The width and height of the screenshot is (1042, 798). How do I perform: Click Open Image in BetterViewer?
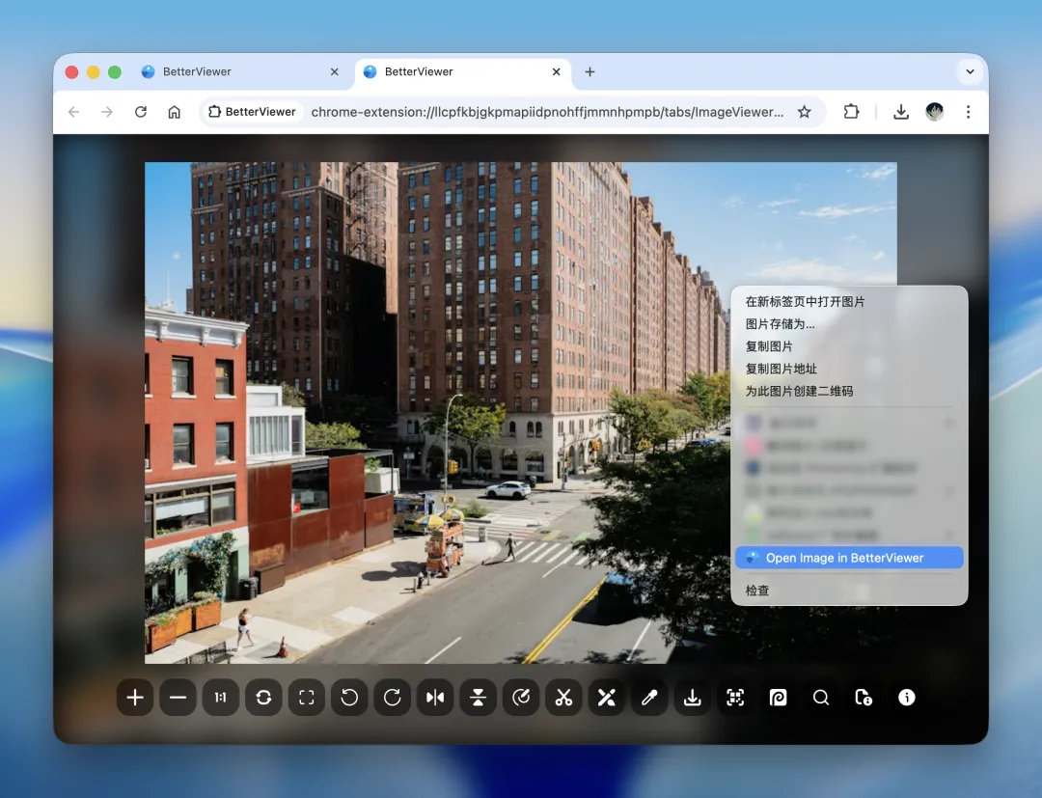click(849, 558)
